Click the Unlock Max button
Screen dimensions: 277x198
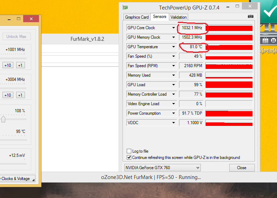pos(17,37)
